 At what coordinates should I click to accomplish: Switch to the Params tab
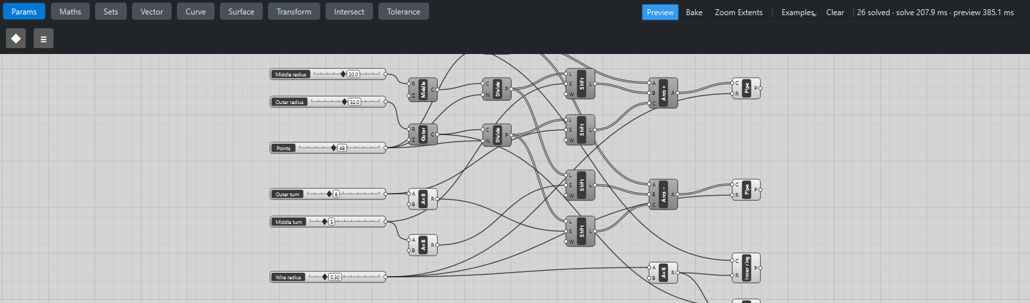point(23,12)
